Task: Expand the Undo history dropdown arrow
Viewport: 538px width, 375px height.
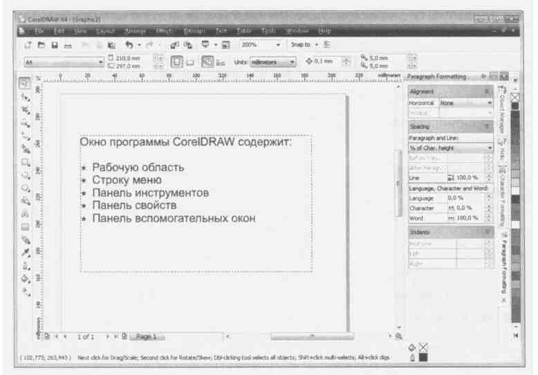Action: click(x=139, y=45)
